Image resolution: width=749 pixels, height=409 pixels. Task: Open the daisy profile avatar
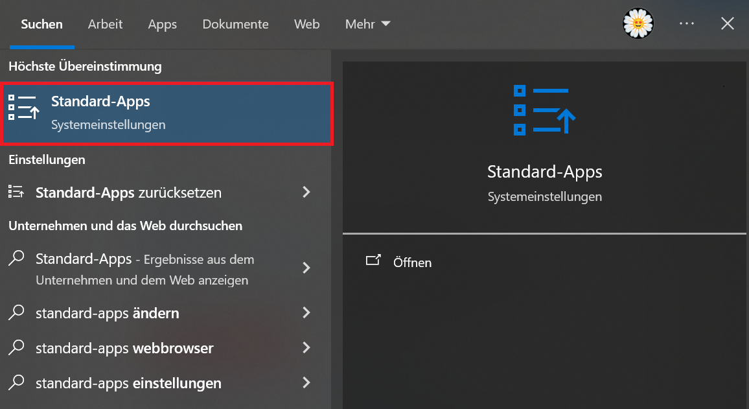[638, 24]
